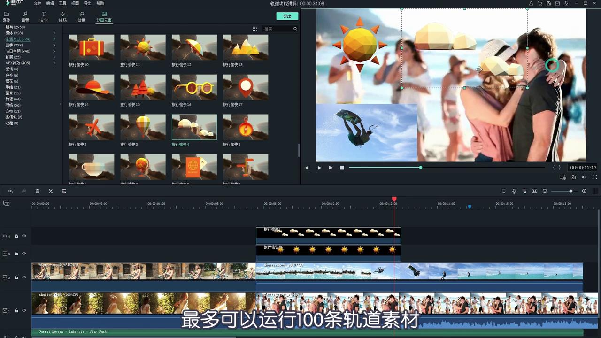Advance preview by one frame
This screenshot has height=338, width=601.
(x=319, y=168)
